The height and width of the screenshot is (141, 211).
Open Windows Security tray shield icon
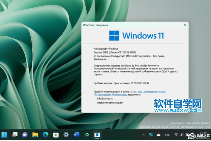[x=151, y=135]
